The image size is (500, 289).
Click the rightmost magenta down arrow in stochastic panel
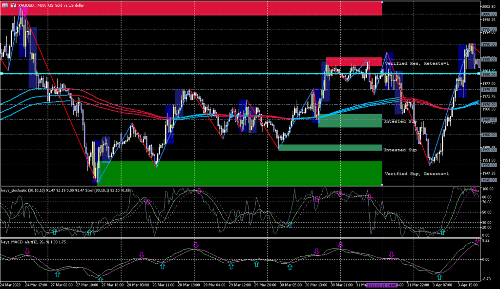coord(474,190)
